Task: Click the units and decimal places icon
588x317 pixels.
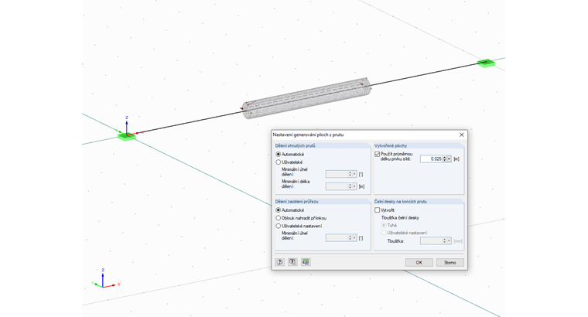Action: (306, 262)
